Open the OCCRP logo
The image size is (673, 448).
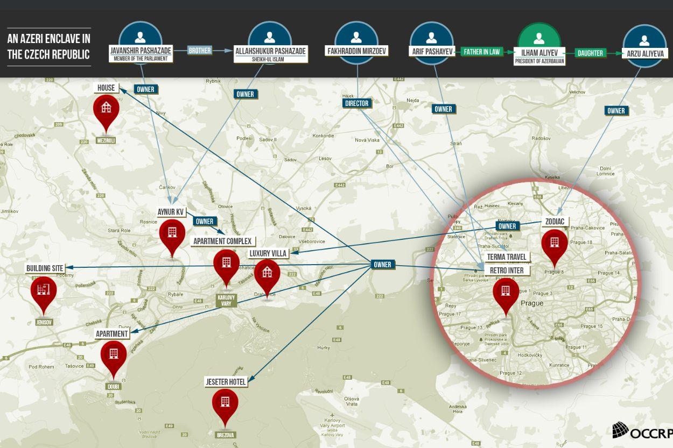tap(642, 430)
